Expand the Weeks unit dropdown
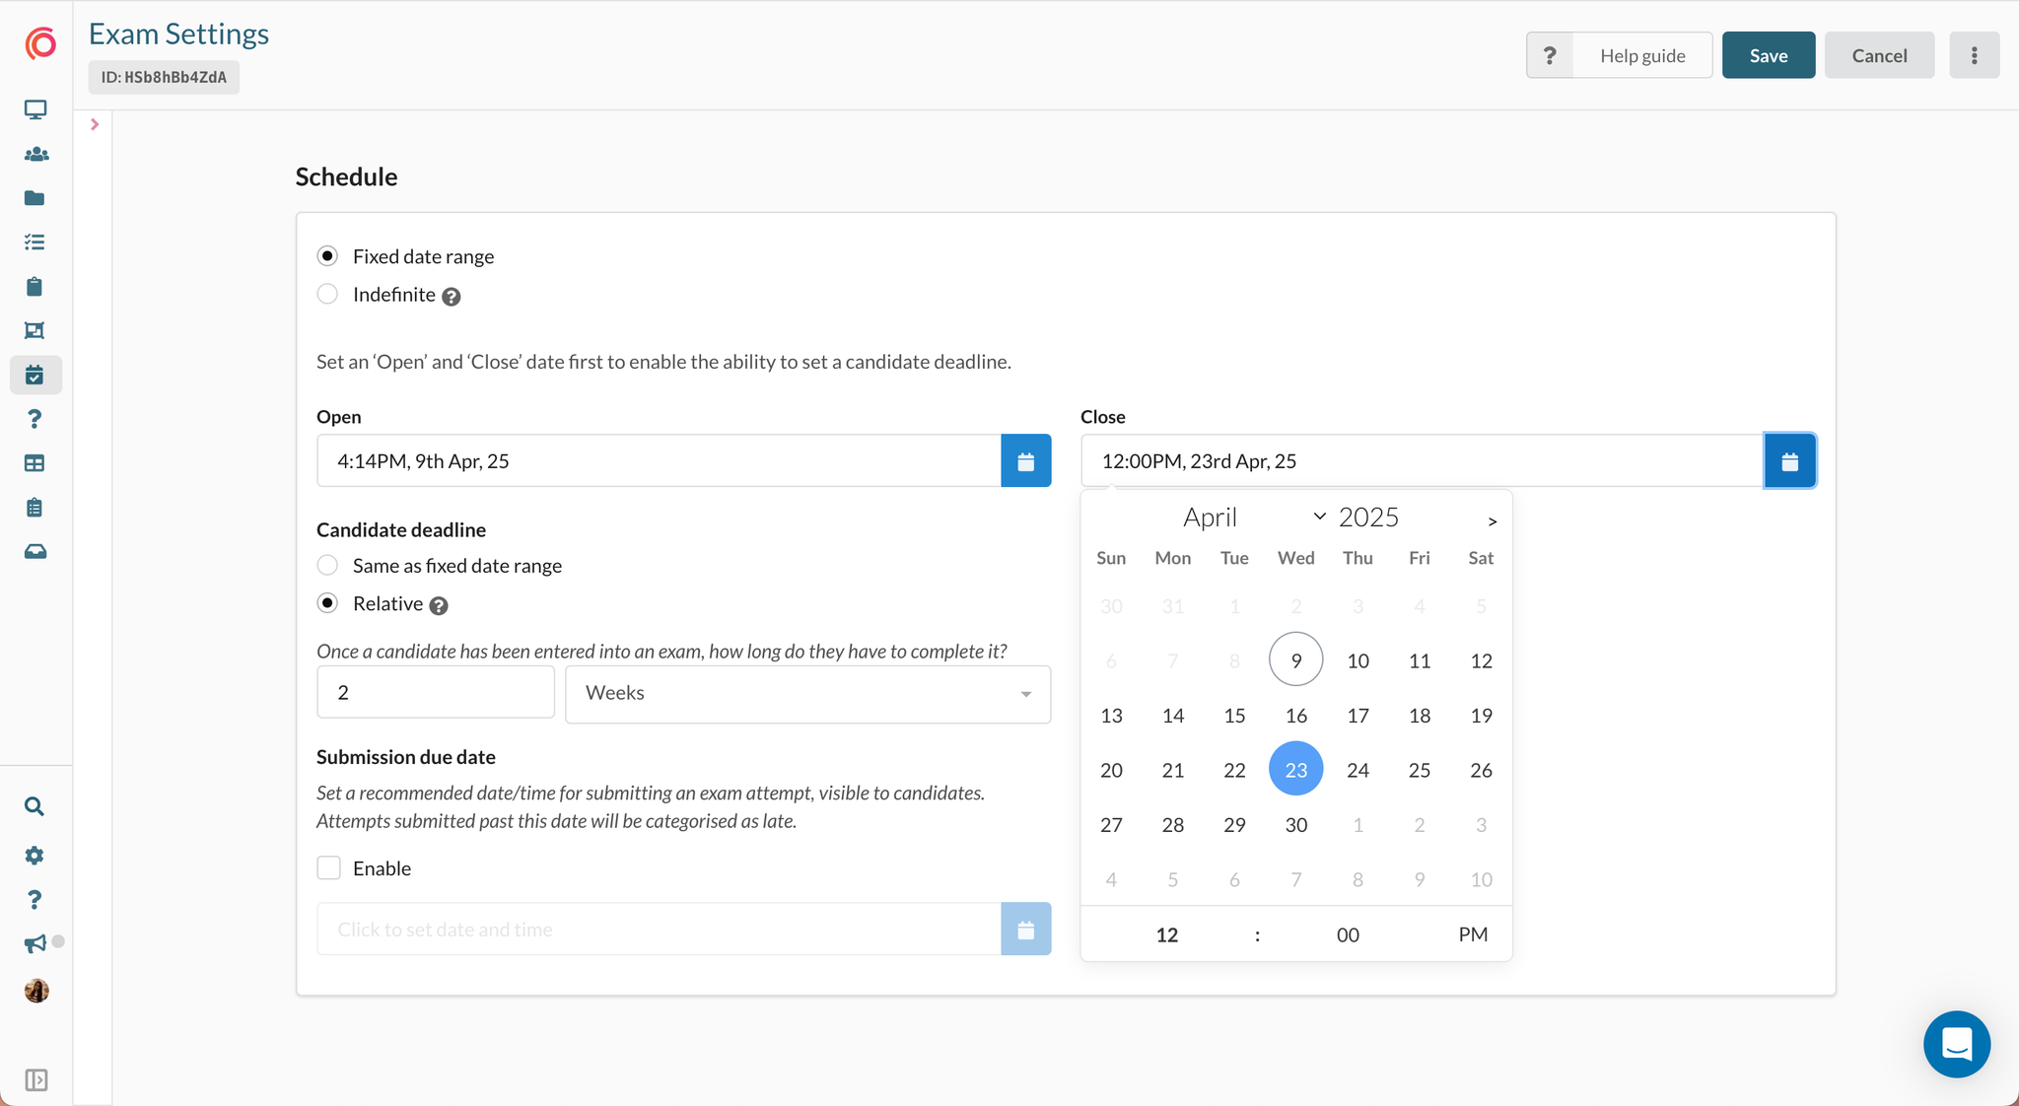 807,693
